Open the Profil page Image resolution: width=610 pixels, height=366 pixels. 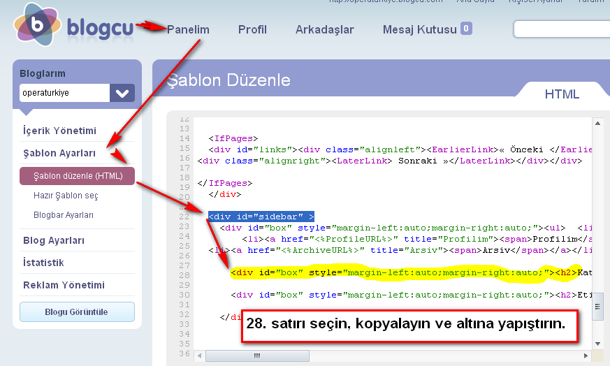tap(252, 29)
